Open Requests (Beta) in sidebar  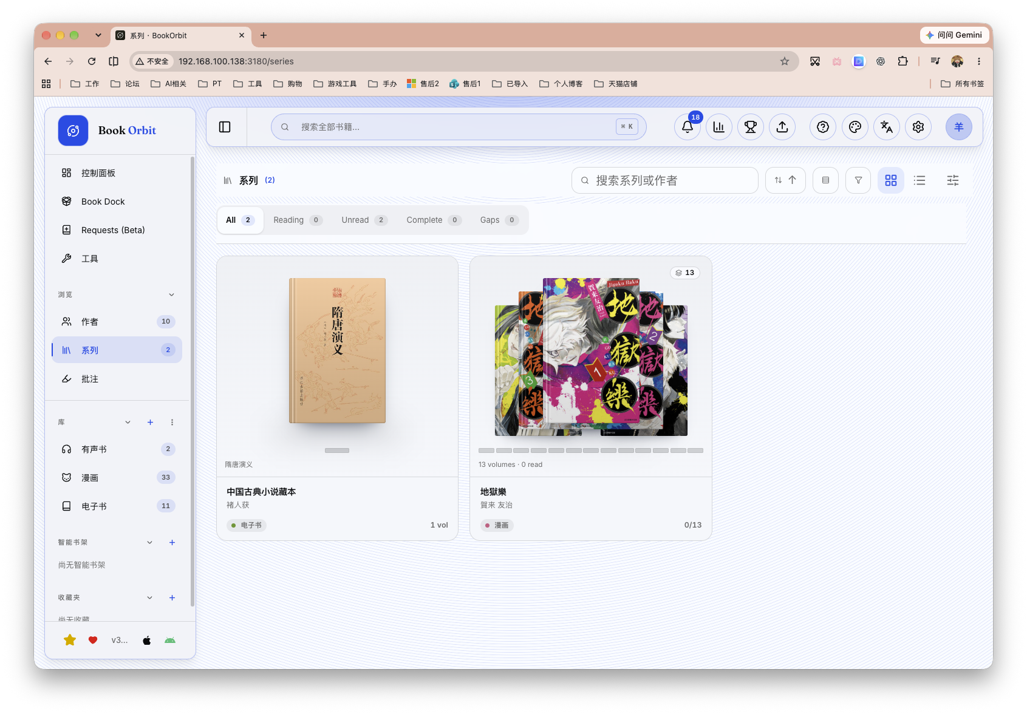(x=117, y=230)
